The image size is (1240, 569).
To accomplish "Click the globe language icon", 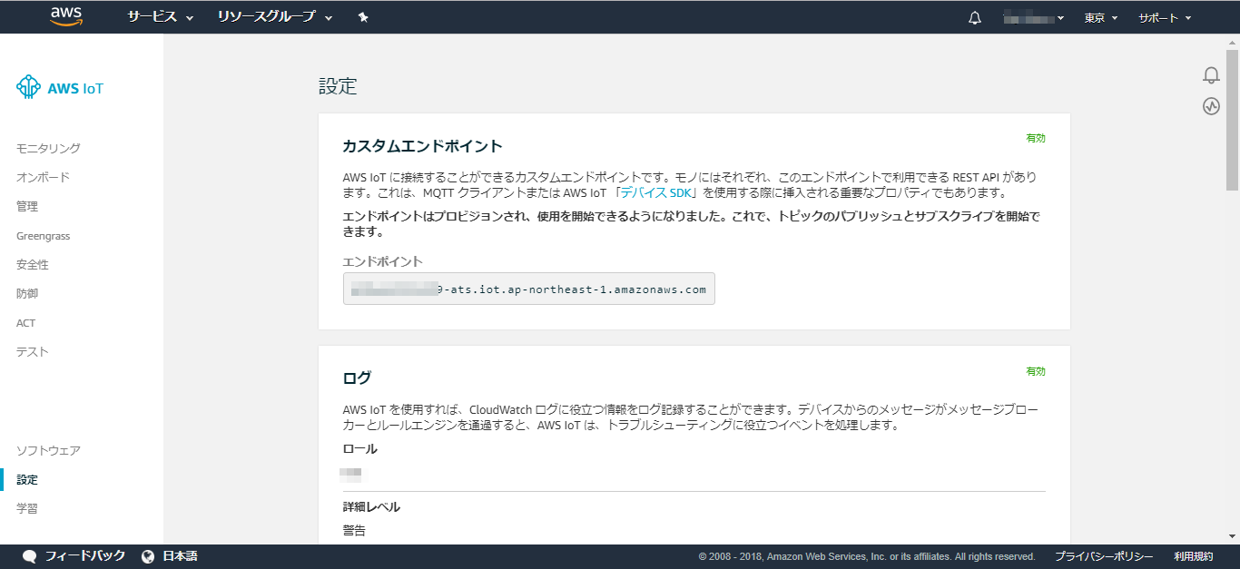I will [148, 556].
